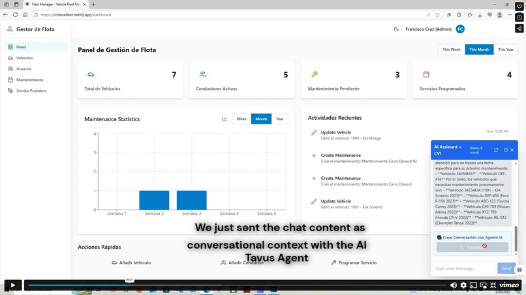Viewport: 526px width, 295px height.
Task: Open Create Maintenance Carro Edward #2 activity
Action: (x=369, y=158)
